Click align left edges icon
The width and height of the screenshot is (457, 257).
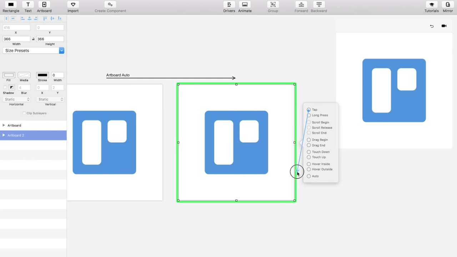pos(22,18)
